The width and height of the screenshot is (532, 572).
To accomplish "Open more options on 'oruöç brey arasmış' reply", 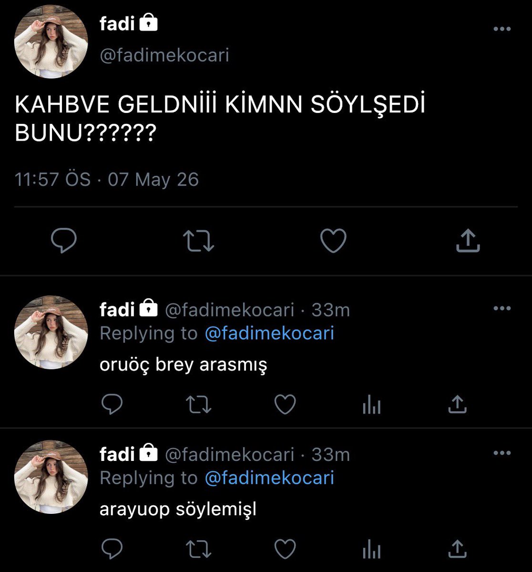I will [x=502, y=308].
